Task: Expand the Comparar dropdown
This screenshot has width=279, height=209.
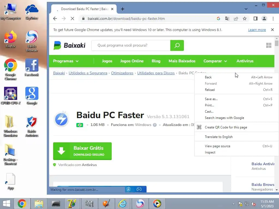Action: pyautogui.click(x=215, y=61)
